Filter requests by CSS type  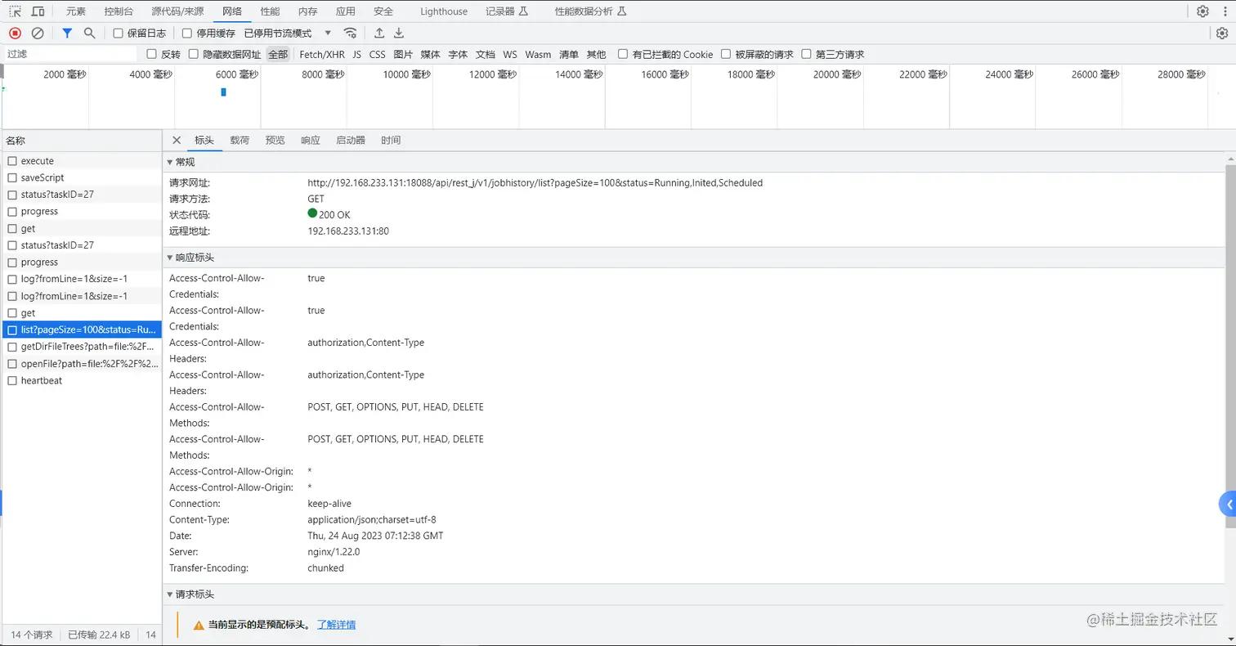click(x=377, y=55)
